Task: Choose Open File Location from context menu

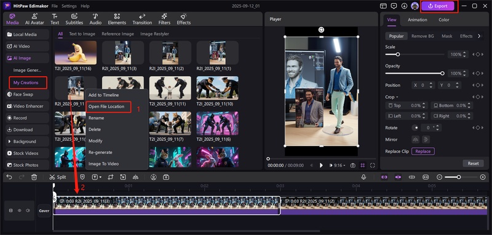Action: 106,106
